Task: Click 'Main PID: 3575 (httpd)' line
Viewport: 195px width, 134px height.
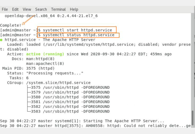Action: pyautogui.click(x=28, y=68)
